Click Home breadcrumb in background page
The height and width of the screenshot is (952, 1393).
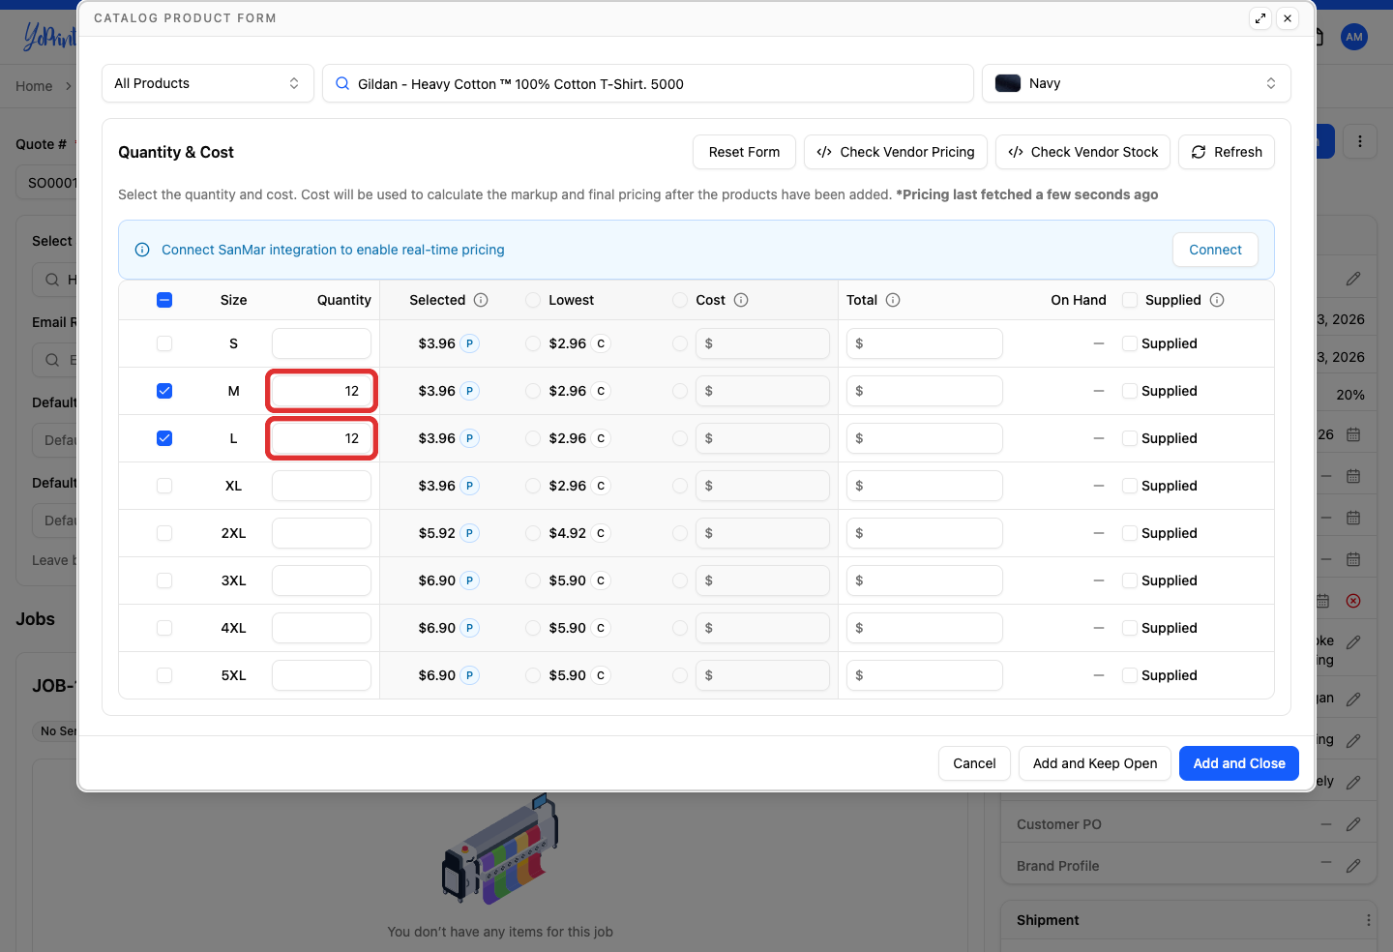[34, 86]
